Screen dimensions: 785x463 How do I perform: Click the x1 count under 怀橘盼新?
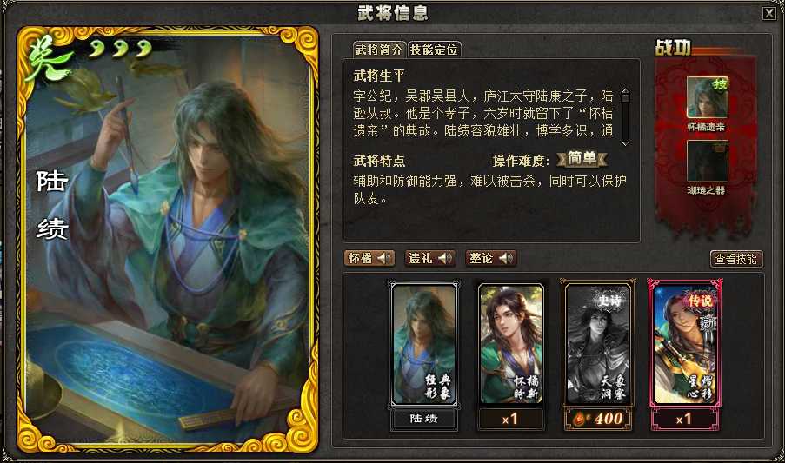[510, 419]
